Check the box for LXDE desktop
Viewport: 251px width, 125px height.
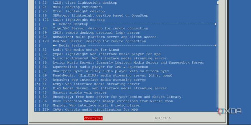(x=37, y=3)
